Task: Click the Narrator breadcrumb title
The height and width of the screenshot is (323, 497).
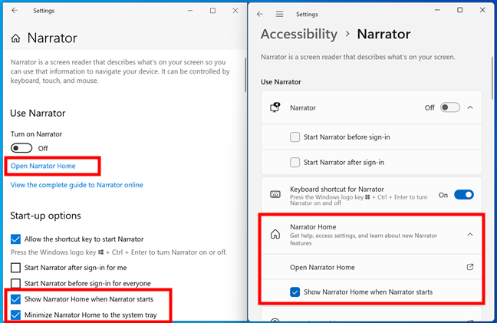Action: [383, 34]
